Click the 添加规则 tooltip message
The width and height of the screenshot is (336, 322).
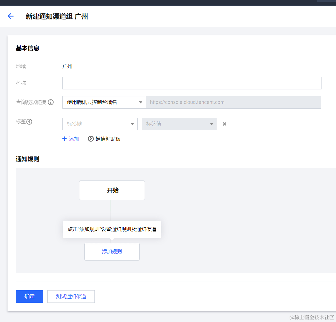tap(112, 229)
